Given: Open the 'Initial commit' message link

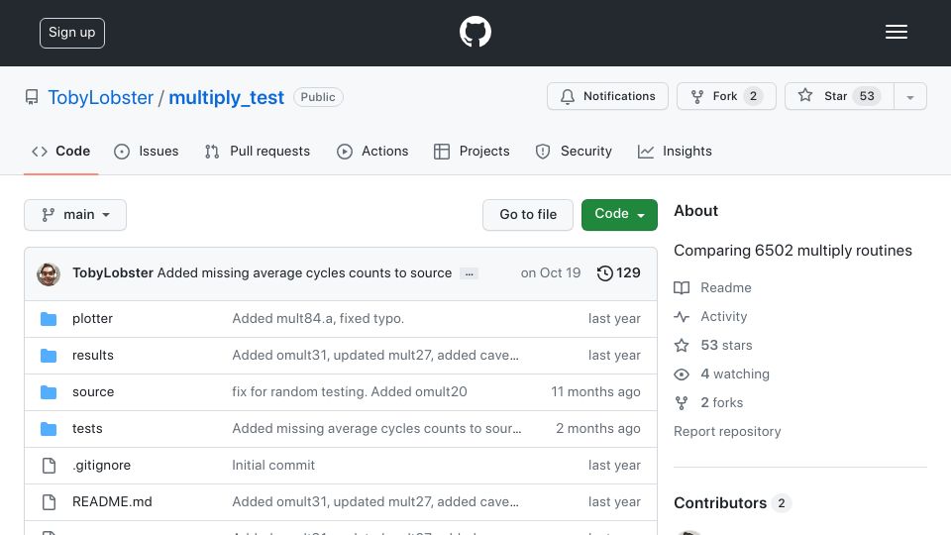Looking at the screenshot, I should tap(273, 466).
